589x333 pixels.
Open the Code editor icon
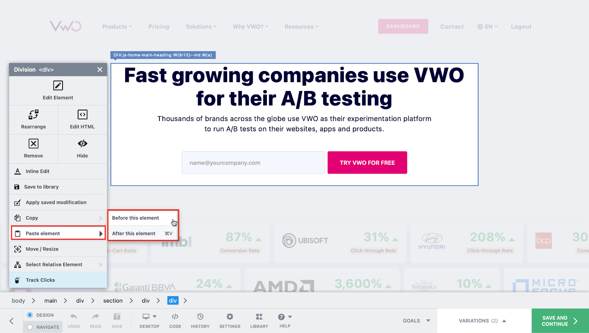point(175,316)
